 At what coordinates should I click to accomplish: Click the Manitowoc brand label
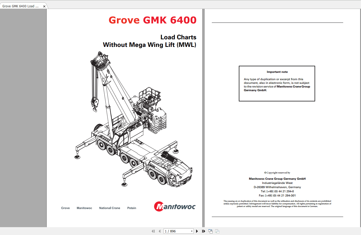pyautogui.click(x=84, y=208)
